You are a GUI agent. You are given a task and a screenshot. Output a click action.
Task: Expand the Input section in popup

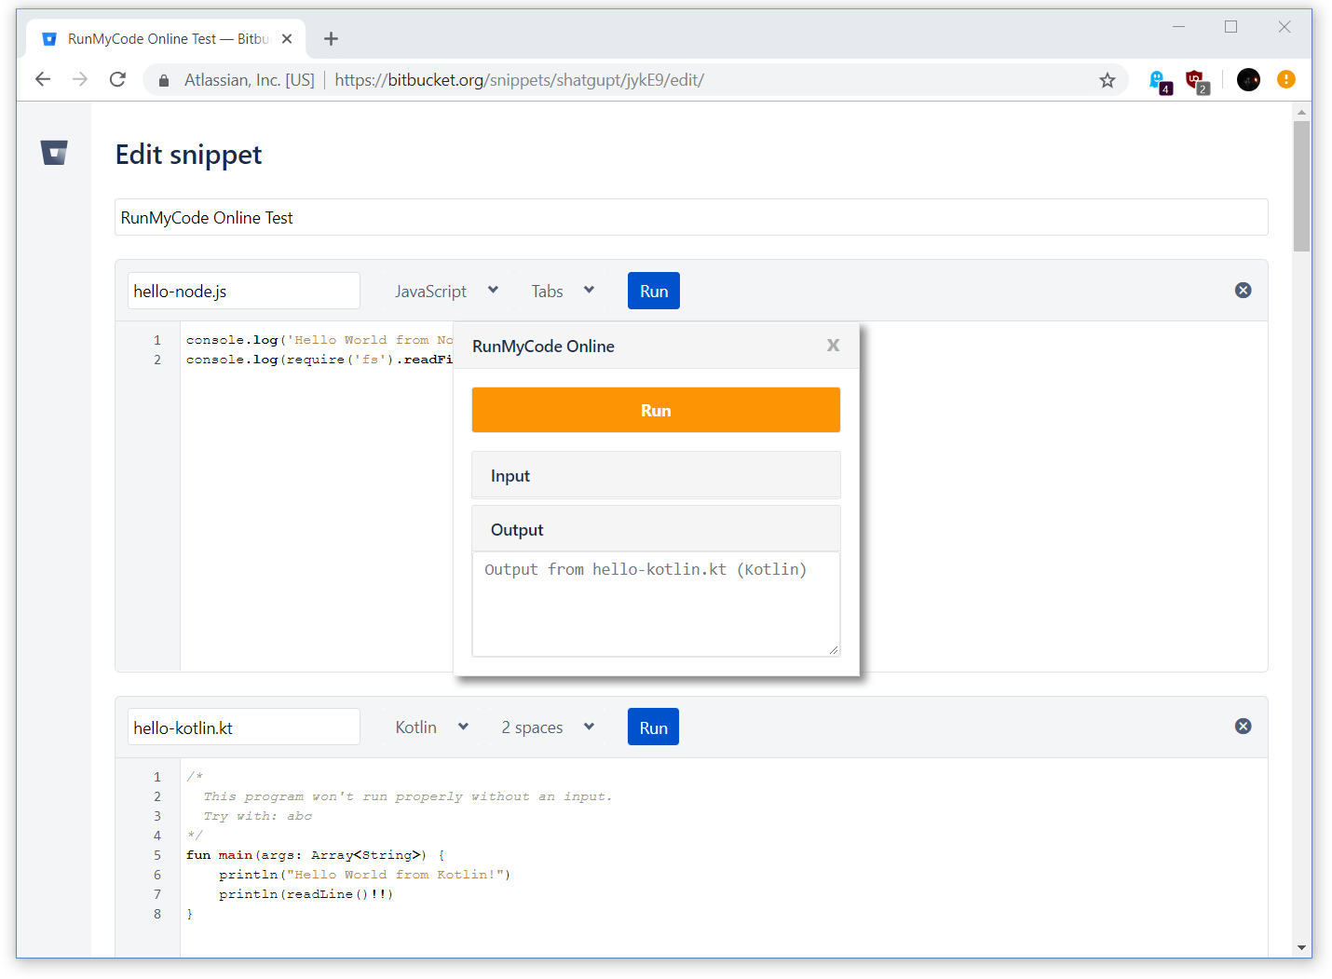(656, 475)
